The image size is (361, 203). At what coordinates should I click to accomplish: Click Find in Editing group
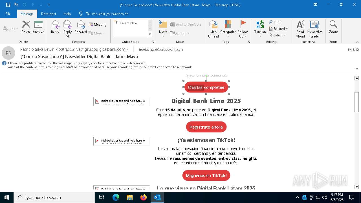tap(275, 22)
